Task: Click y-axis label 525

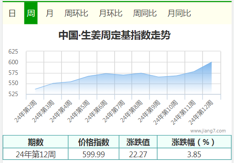Action: click(x=13, y=94)
